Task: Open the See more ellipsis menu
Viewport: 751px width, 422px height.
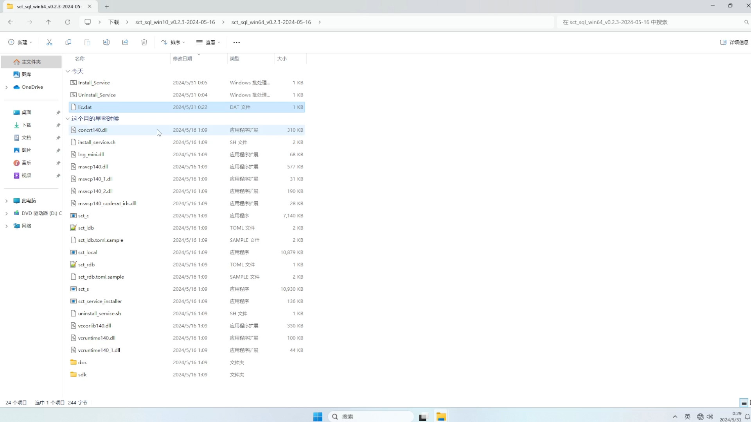Action: (x=236, y=42)
